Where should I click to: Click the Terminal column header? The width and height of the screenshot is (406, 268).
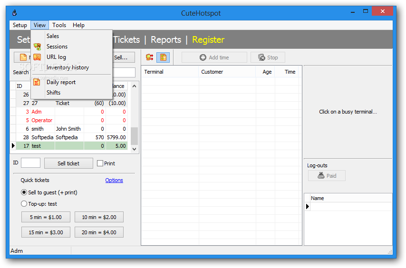pyautogui.click(x=170, y=72)
